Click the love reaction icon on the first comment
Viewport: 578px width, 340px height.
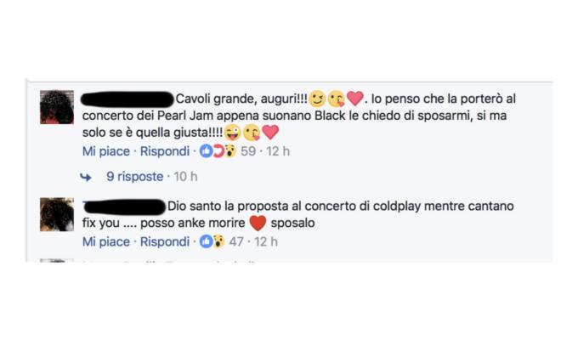pos(218,150)
